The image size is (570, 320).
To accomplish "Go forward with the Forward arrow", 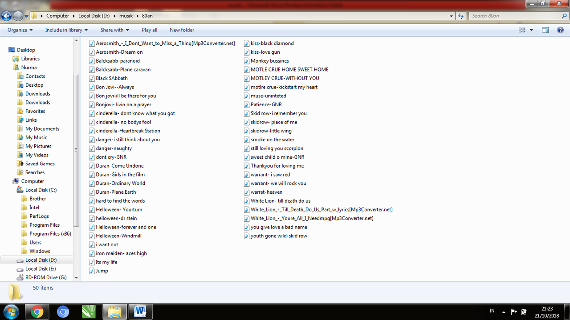I will coord(18,16).
